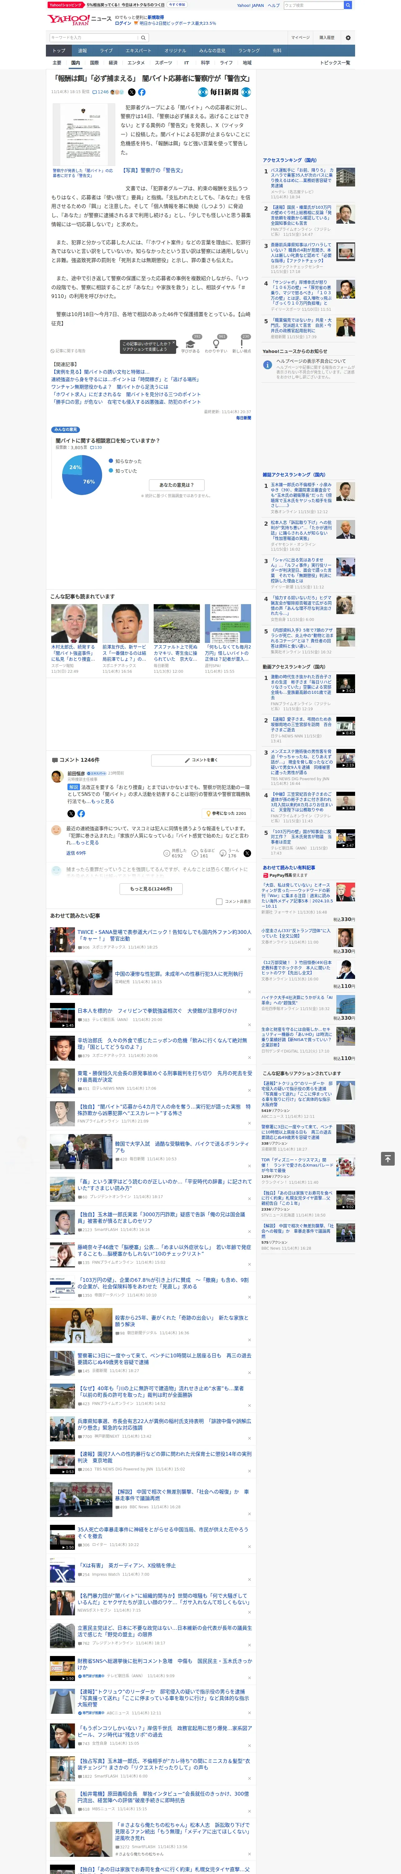Click the blue web search magnifier button
This screenshot has width=401, height=1874.
click(x=348, y=5)
